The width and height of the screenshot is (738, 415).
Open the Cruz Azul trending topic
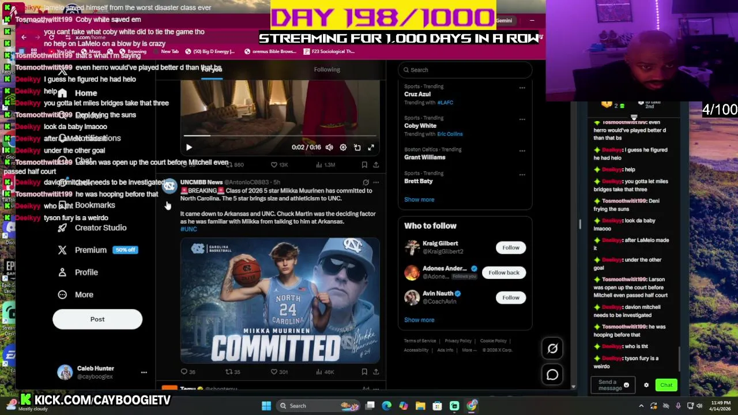click(417, 94)
